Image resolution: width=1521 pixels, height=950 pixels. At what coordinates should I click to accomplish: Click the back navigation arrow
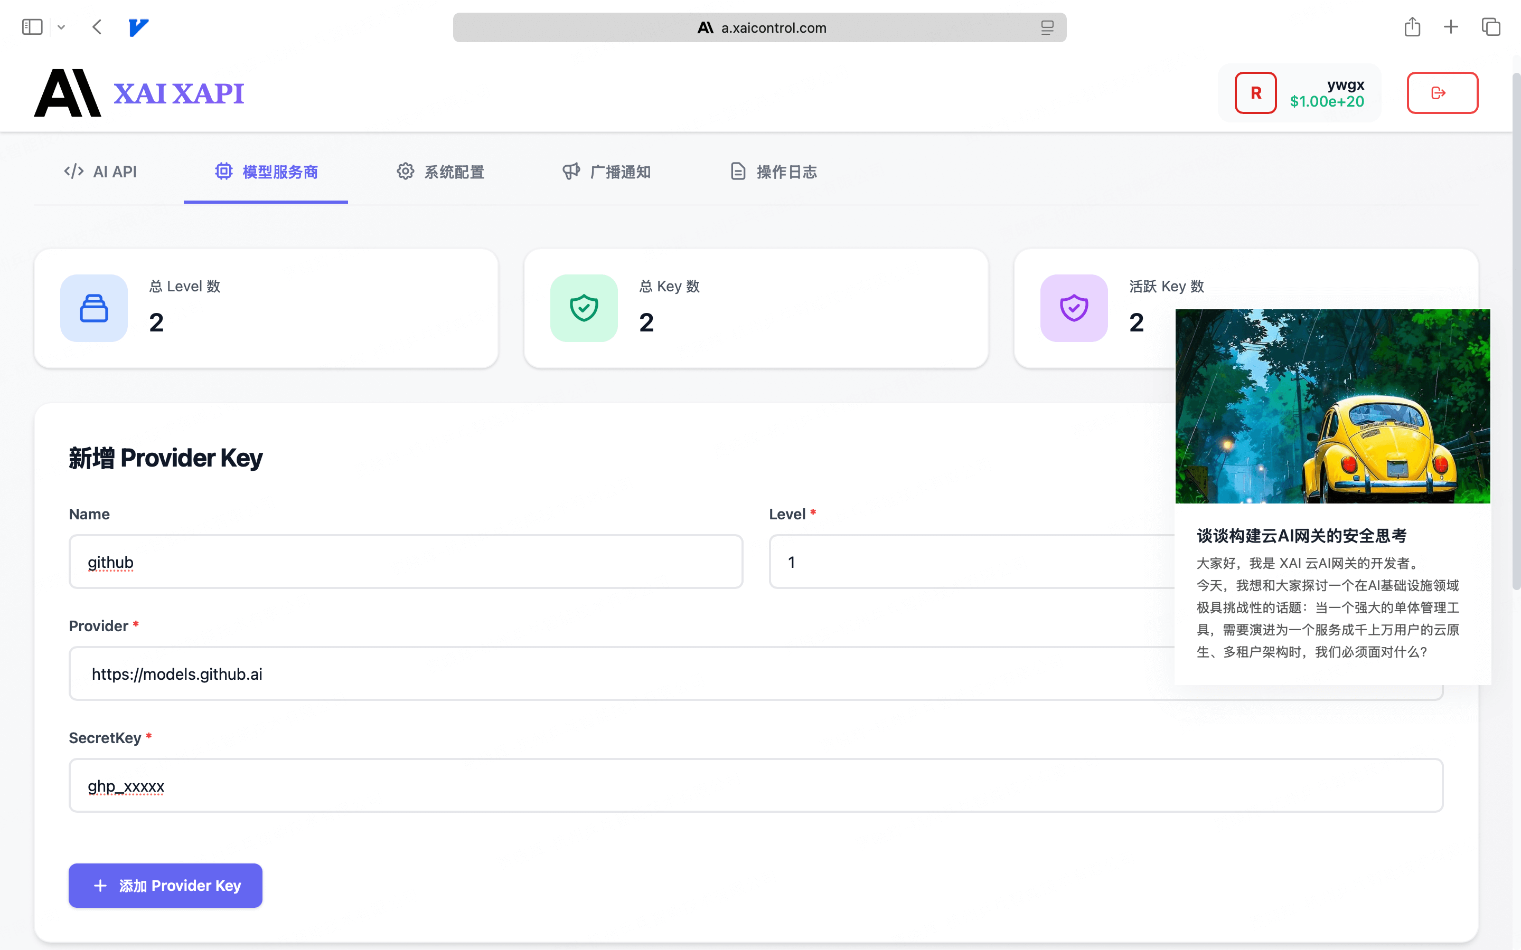tap(96, 27)
